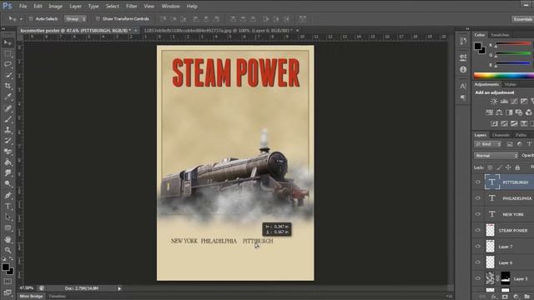534x300 pixels.
Task: Open the Kind layer filter dropdown
Action: pos(487,144)
